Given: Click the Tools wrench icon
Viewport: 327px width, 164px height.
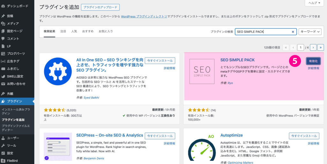Looking at the screenshot, I should 3,145.
